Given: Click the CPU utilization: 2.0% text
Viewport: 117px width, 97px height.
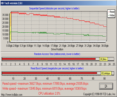Looking at the screenshot, I should click(49, 94).
